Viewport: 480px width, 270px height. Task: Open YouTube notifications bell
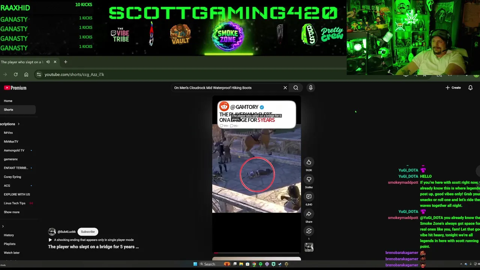[x=470, y=88]
